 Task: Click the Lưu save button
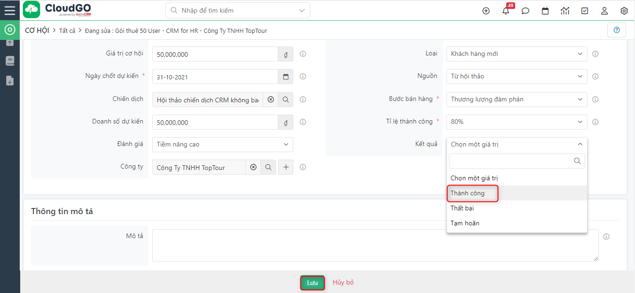(x=313, y=283)
